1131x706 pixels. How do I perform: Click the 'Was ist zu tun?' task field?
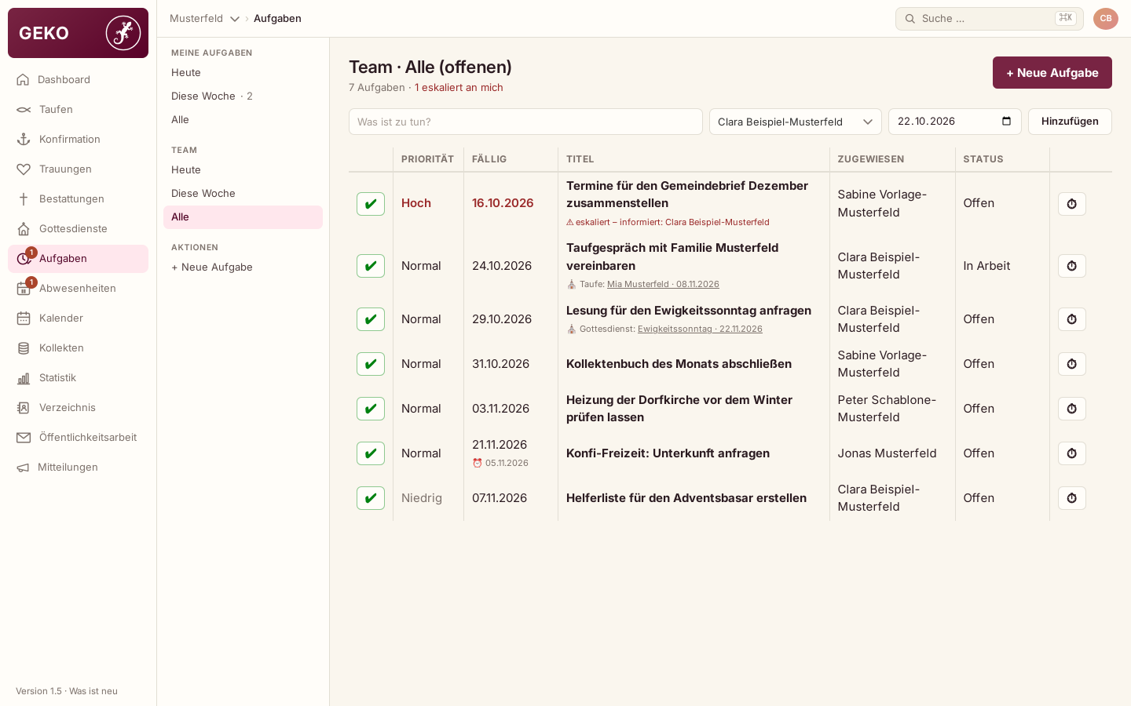coord(525,122)
